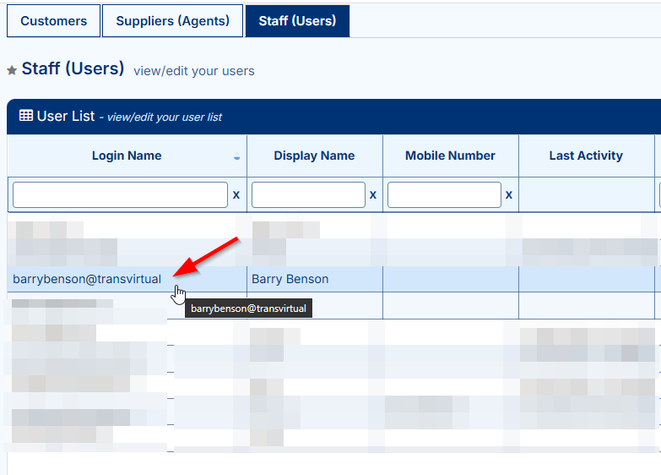This screenshot has height=475, width=661.
Task: Clear the Display Name filter with x
Action: pyautogui.click(x=372, y=195)
